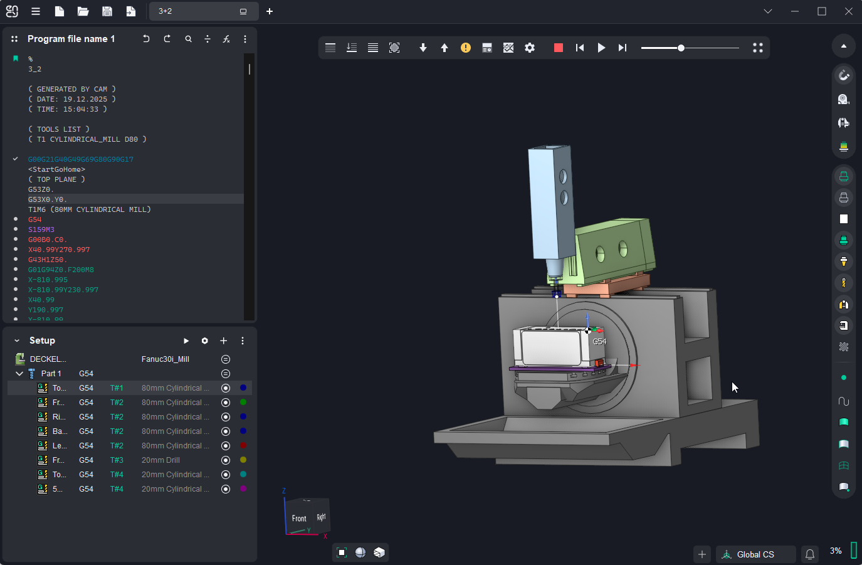
Task: Collapse the Part 1 tree node
Action: [19, 374]
